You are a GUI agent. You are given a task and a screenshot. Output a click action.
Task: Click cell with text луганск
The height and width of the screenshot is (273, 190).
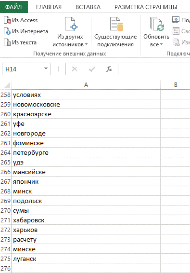(x=86, y=259)
